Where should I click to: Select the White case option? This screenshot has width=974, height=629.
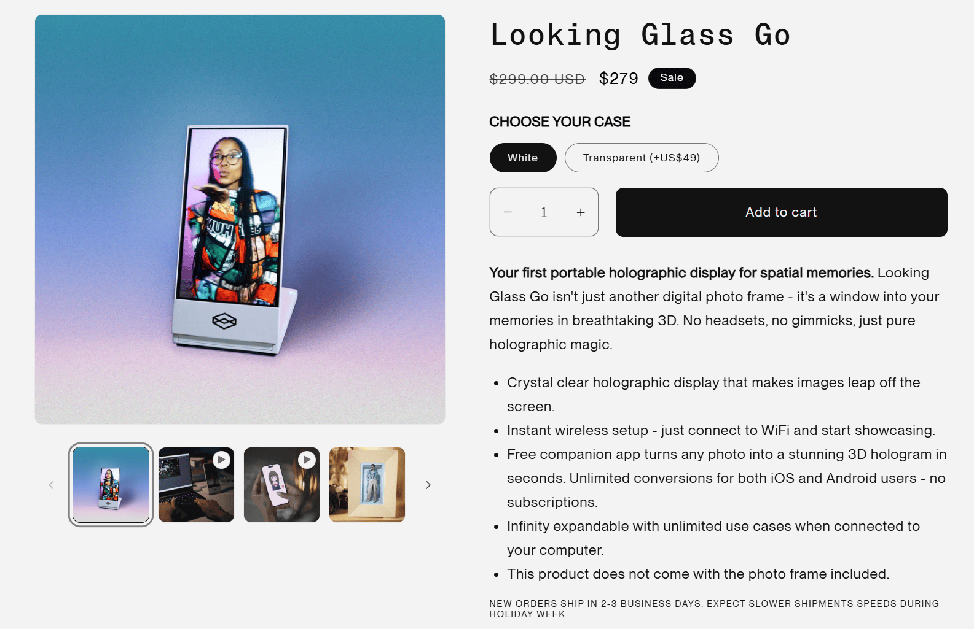point(523,158)
